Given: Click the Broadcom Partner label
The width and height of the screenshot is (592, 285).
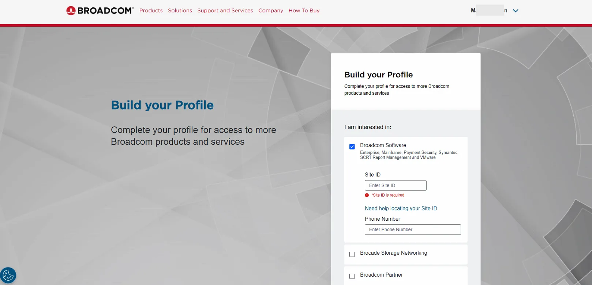Looking at the screenshot, I should click(x=381, y=275).
